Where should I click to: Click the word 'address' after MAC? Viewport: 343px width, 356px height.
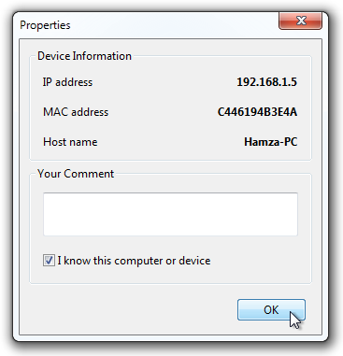pos(90,112)
